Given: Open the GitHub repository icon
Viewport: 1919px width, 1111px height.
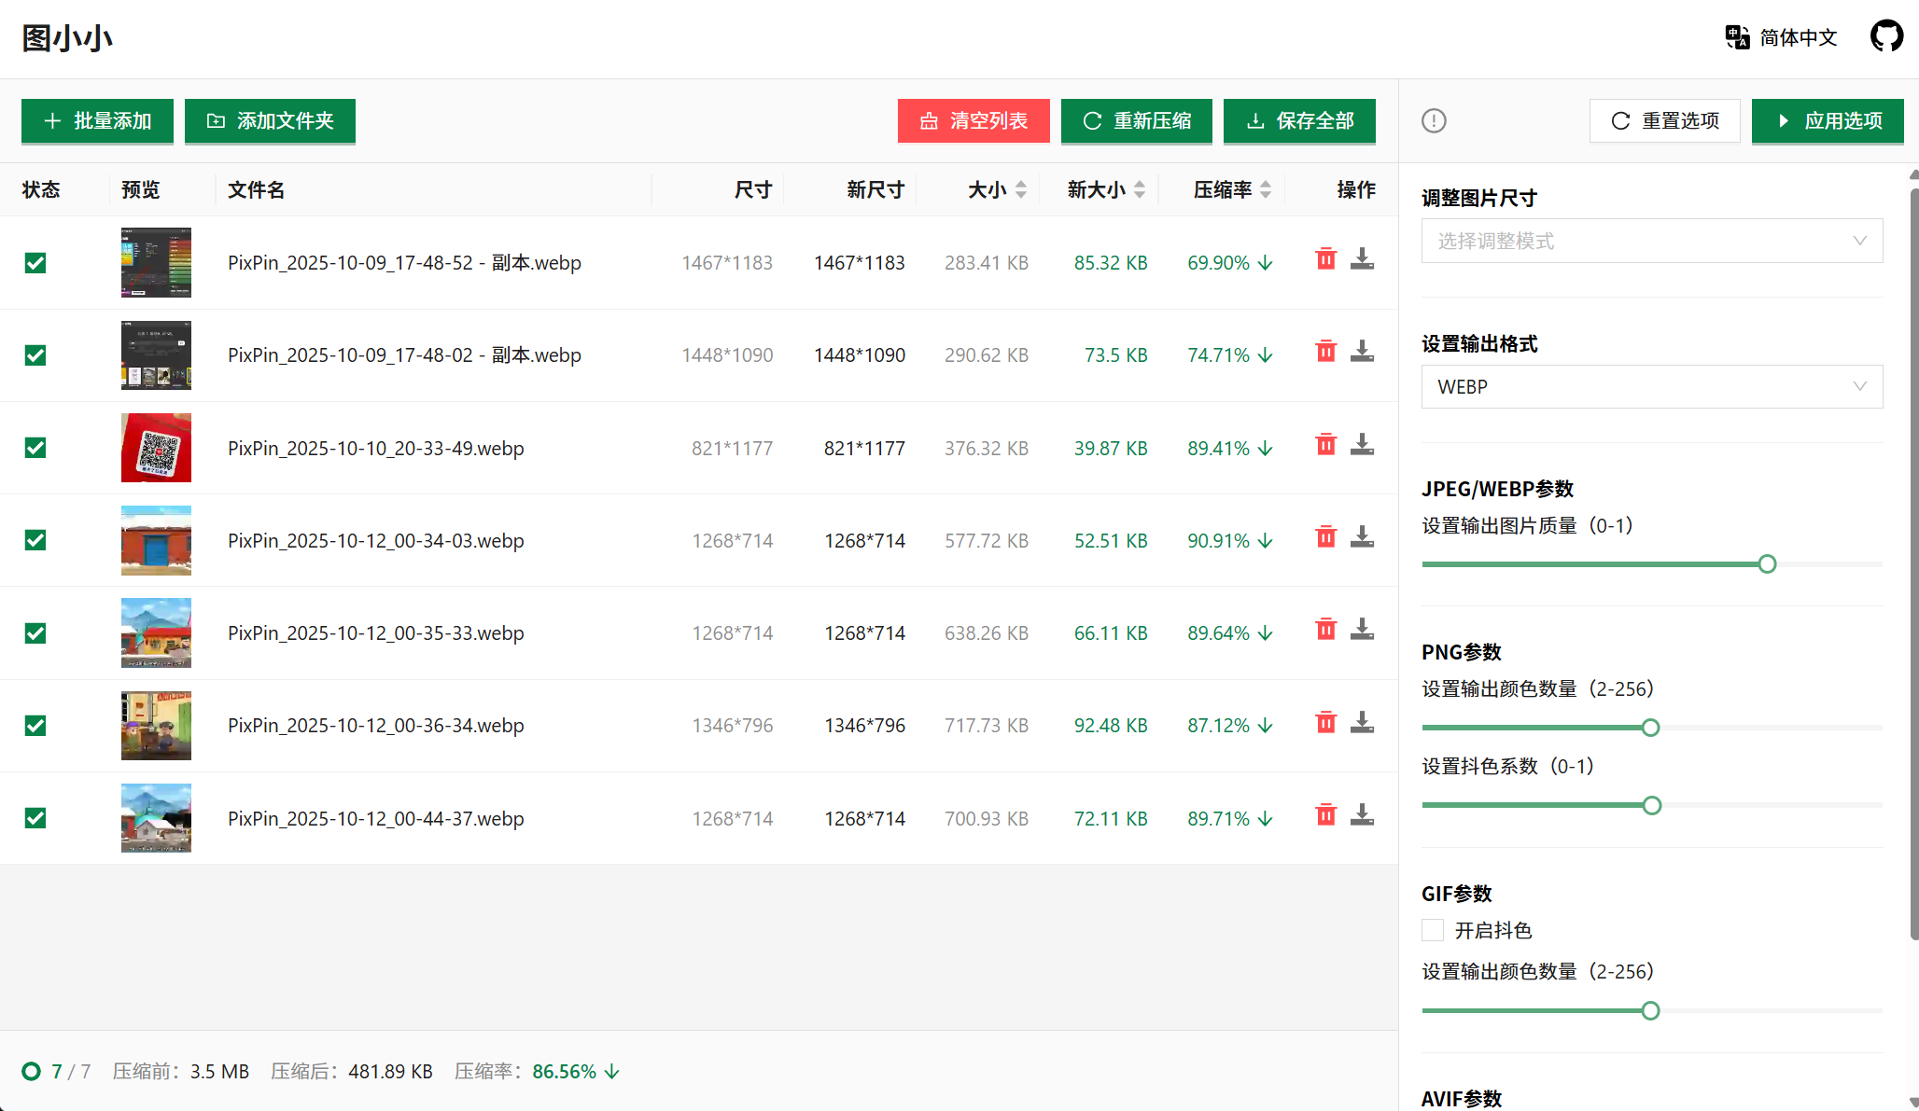Looking at the screenshot, I should click(1886, 37).
